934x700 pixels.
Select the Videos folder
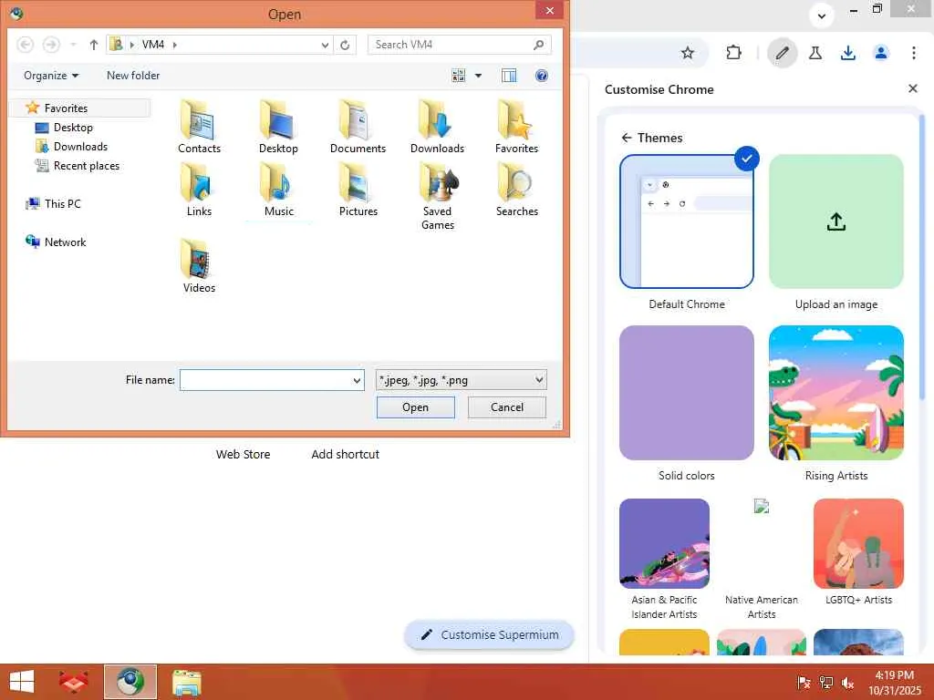tap(199, 266)
